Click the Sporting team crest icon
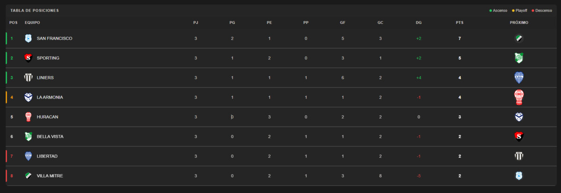 (x=28, y=58)
